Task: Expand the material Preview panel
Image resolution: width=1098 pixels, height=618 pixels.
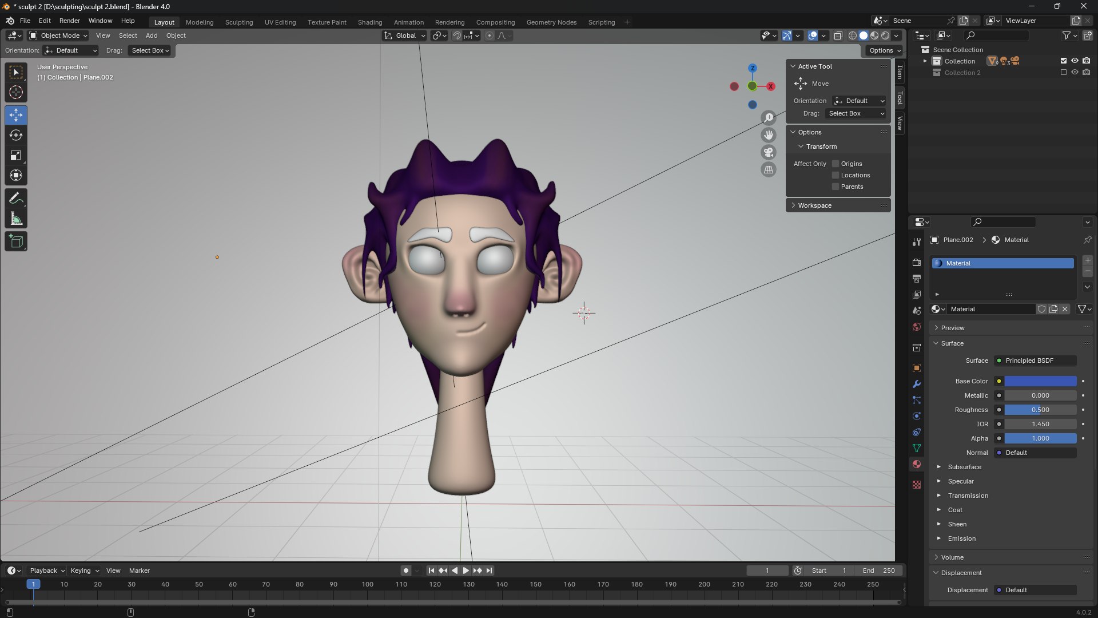Action: coord(1011,328)
